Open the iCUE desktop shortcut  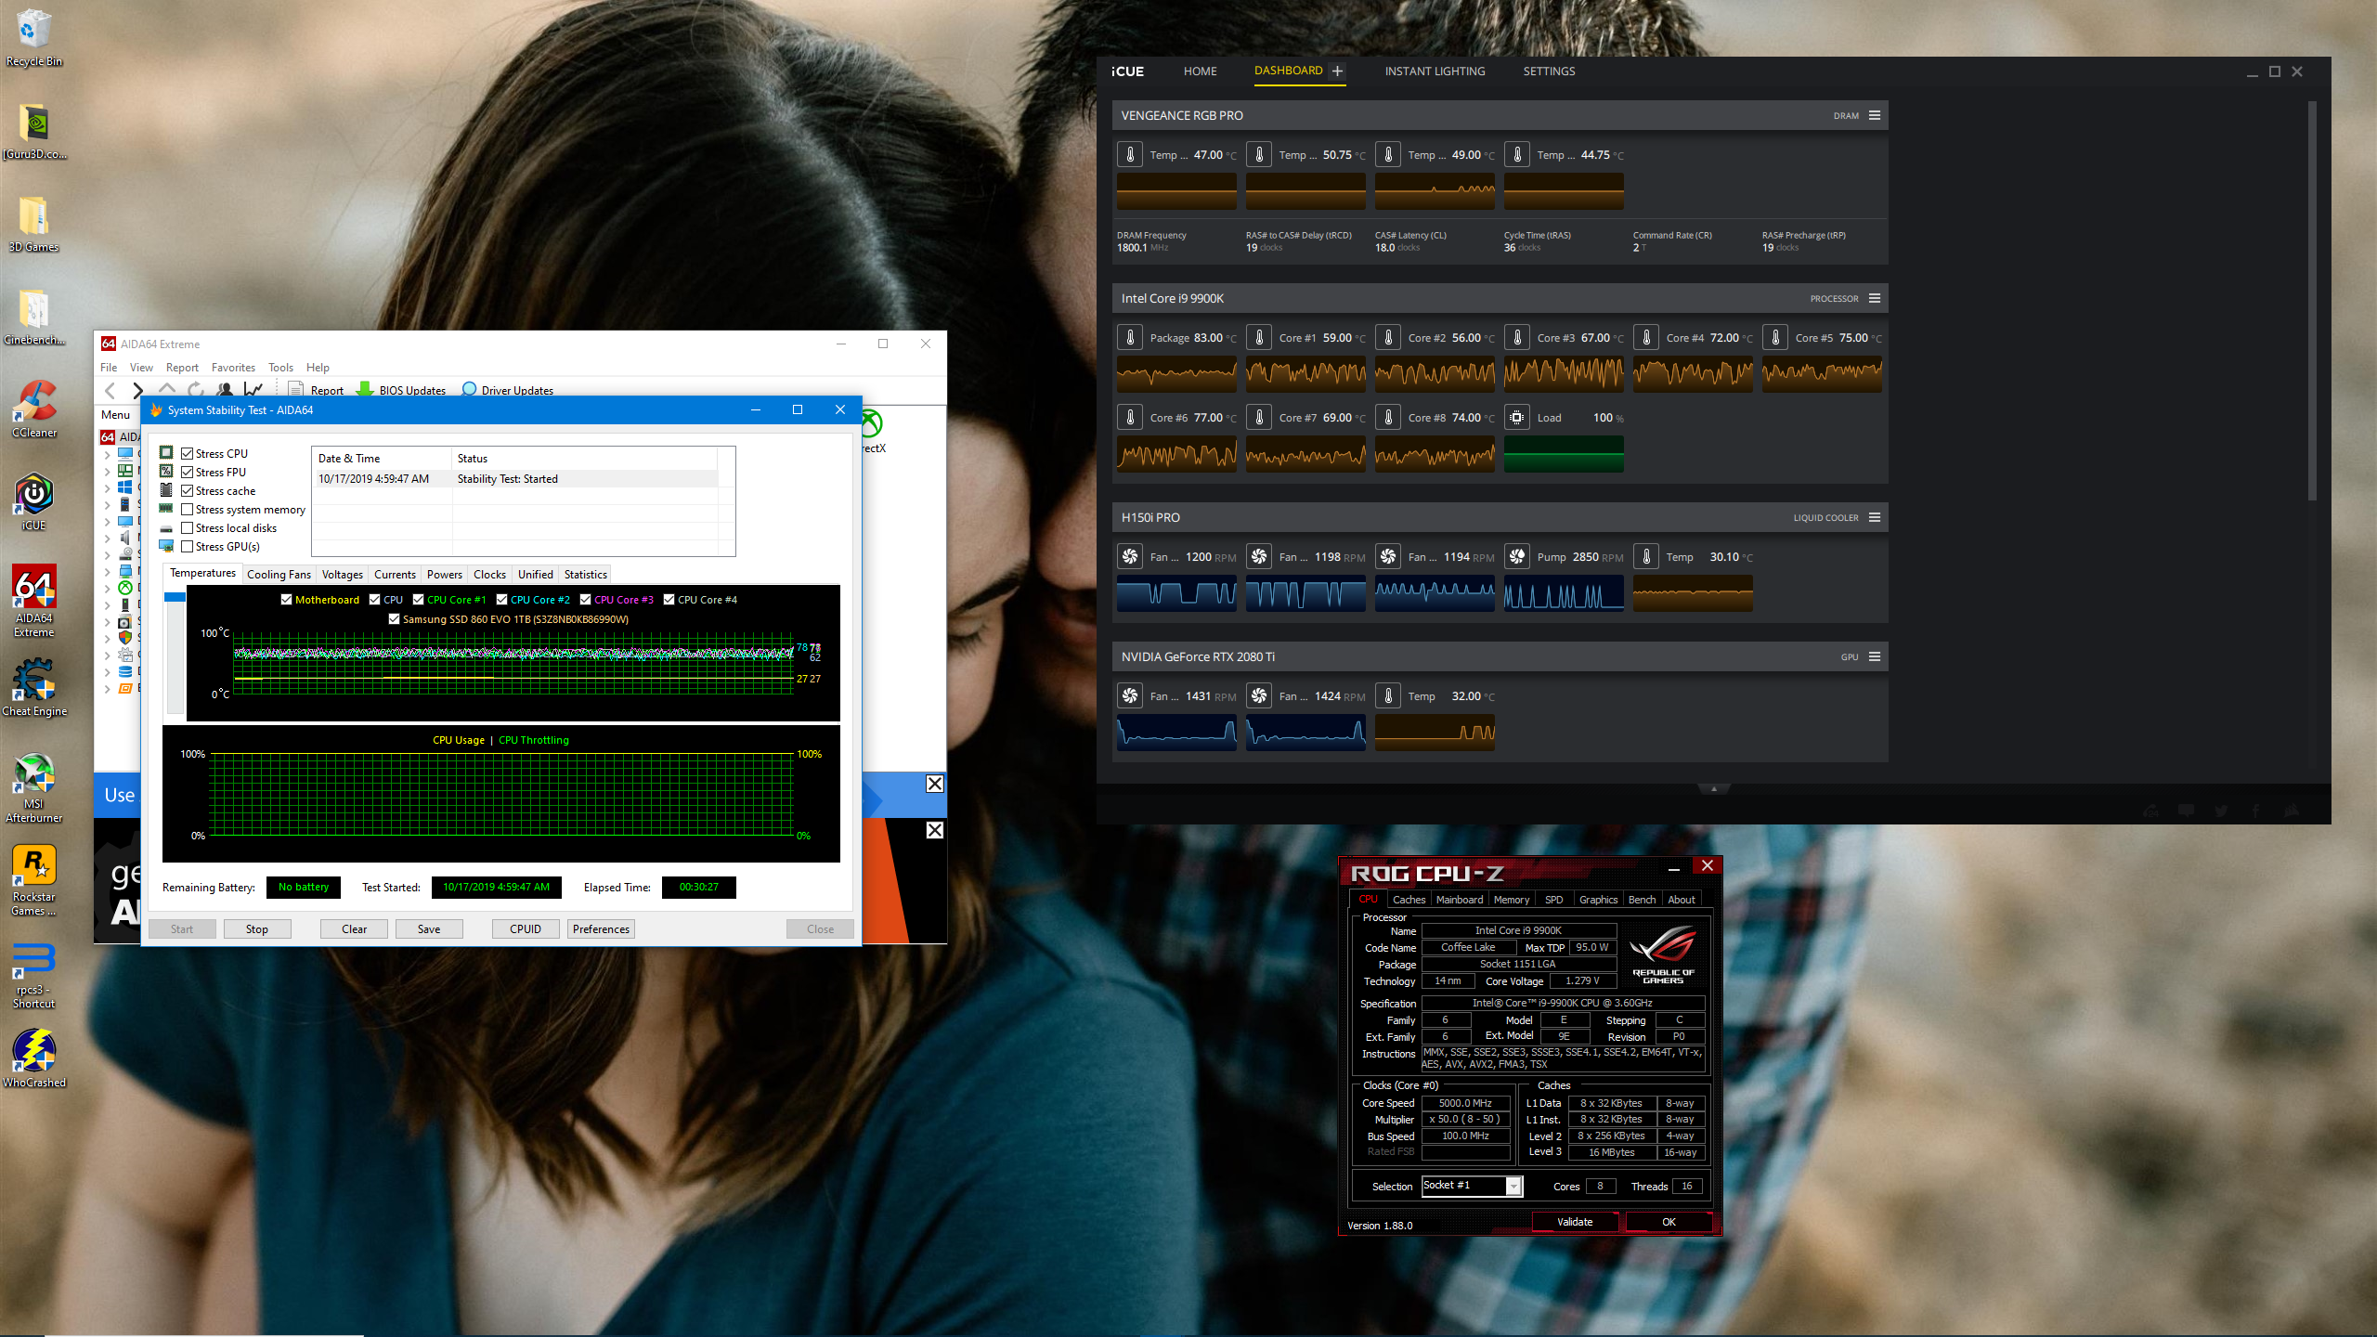coord(33,501)
